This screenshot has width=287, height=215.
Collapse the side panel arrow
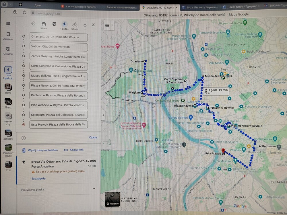pyautogui.click(x=103, y=115)
